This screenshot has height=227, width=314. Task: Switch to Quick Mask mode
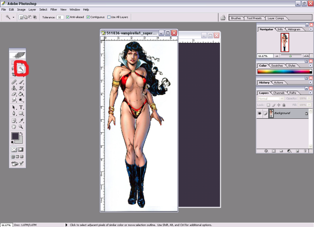(20, 149)
